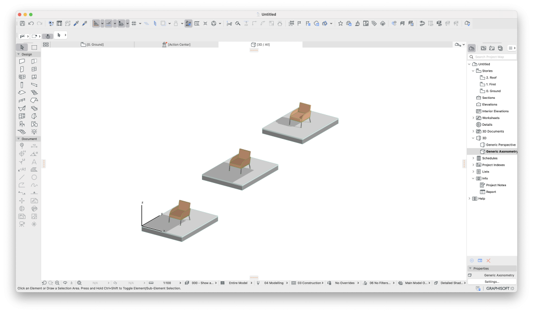Select the Circle tool in Document section
The image size is (533, 313).
pyautogui.click(x=34, y=177)
